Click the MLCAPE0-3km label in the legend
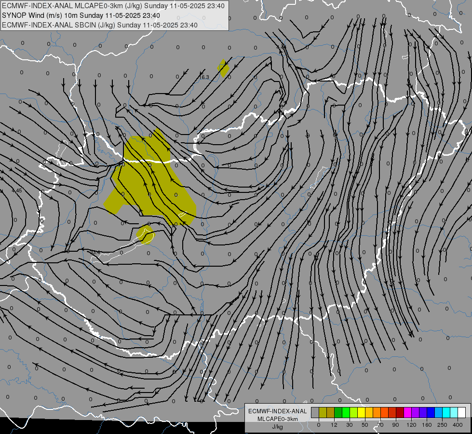Image resolution: width=472 pixels, height=434 pixels. pyautogui.click(x=277, y=419)
